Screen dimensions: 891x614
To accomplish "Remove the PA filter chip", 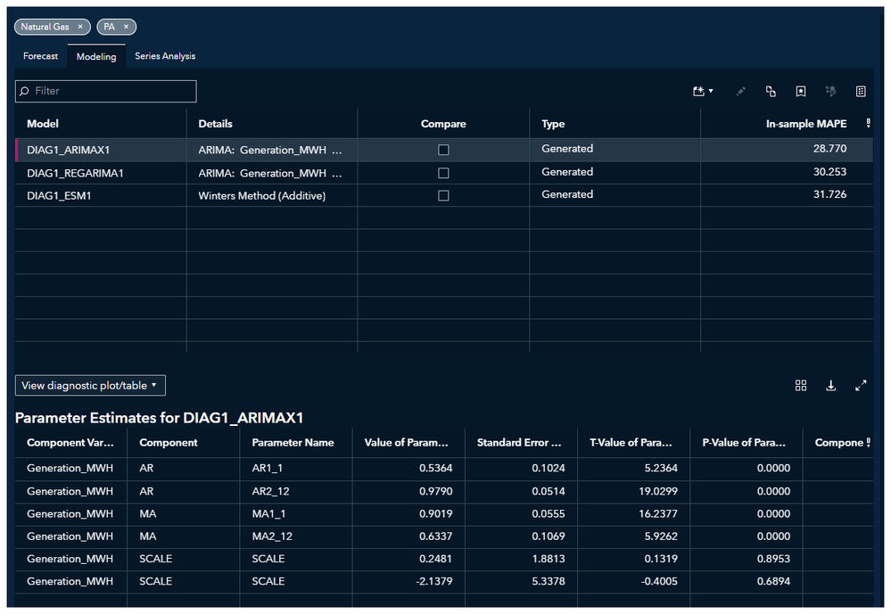I will (126, 27).
